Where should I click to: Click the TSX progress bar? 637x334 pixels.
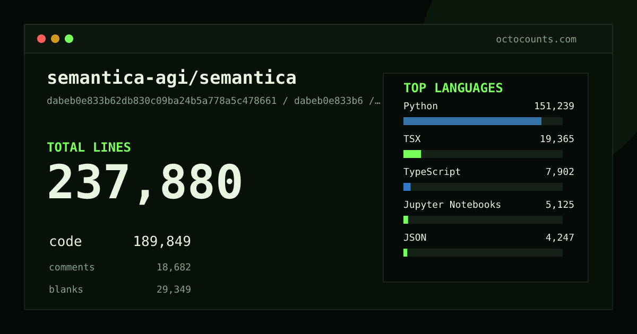tap(483, 154)
